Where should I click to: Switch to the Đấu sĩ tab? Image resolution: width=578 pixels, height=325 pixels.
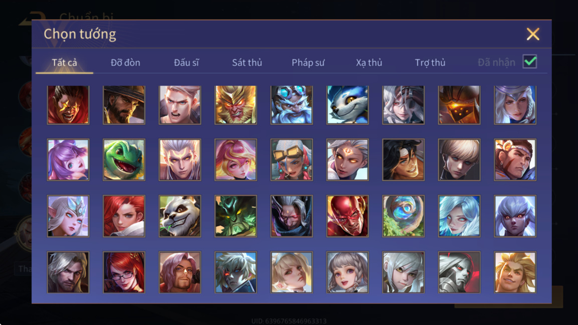pyautogui.click(x=186, y=63)
